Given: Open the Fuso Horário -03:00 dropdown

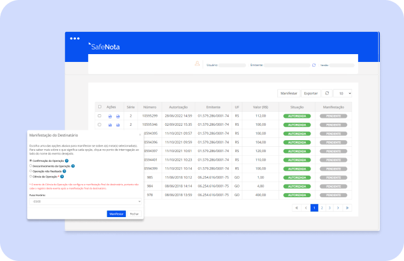Looking at the screenshot, I should pyautogui.click(x=85, y=201).
